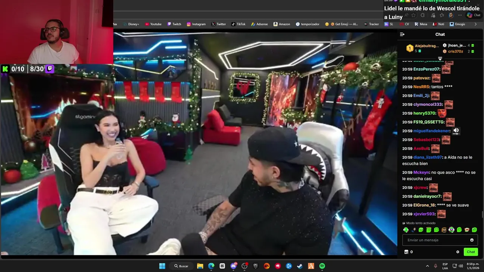Open the taskbar volume control
Viewport: 484px width, 272px height.
461,266
